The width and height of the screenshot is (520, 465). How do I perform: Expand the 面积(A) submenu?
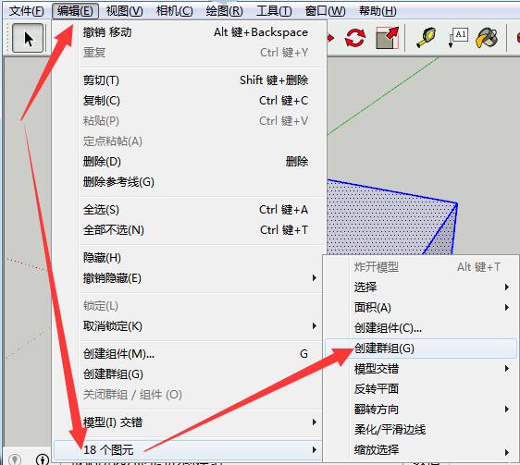(421, 308)
